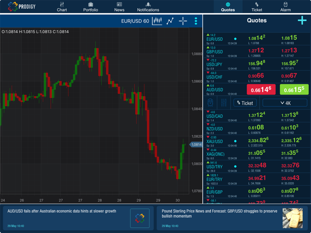Toggle the crosshair cursor on chart
The width and height of the screenshot is (311, 233).
pos(183,21)
